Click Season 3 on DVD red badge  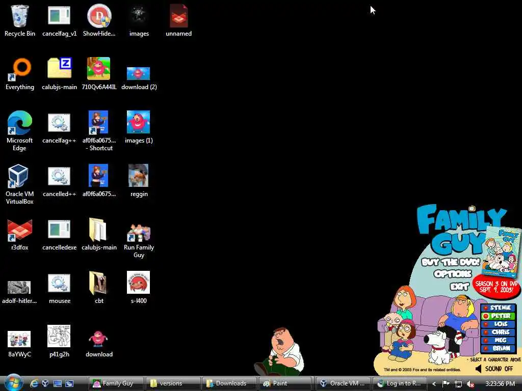(496, 287)
